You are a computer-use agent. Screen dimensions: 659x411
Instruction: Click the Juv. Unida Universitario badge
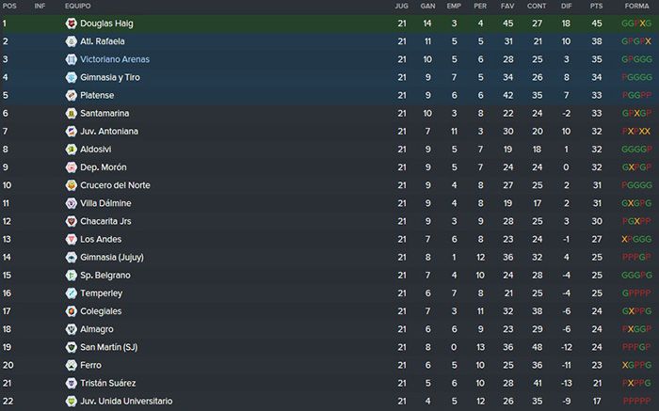point(71,401)
